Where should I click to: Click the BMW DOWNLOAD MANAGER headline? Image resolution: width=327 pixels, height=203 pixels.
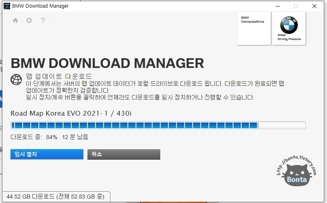click(107, 63)
